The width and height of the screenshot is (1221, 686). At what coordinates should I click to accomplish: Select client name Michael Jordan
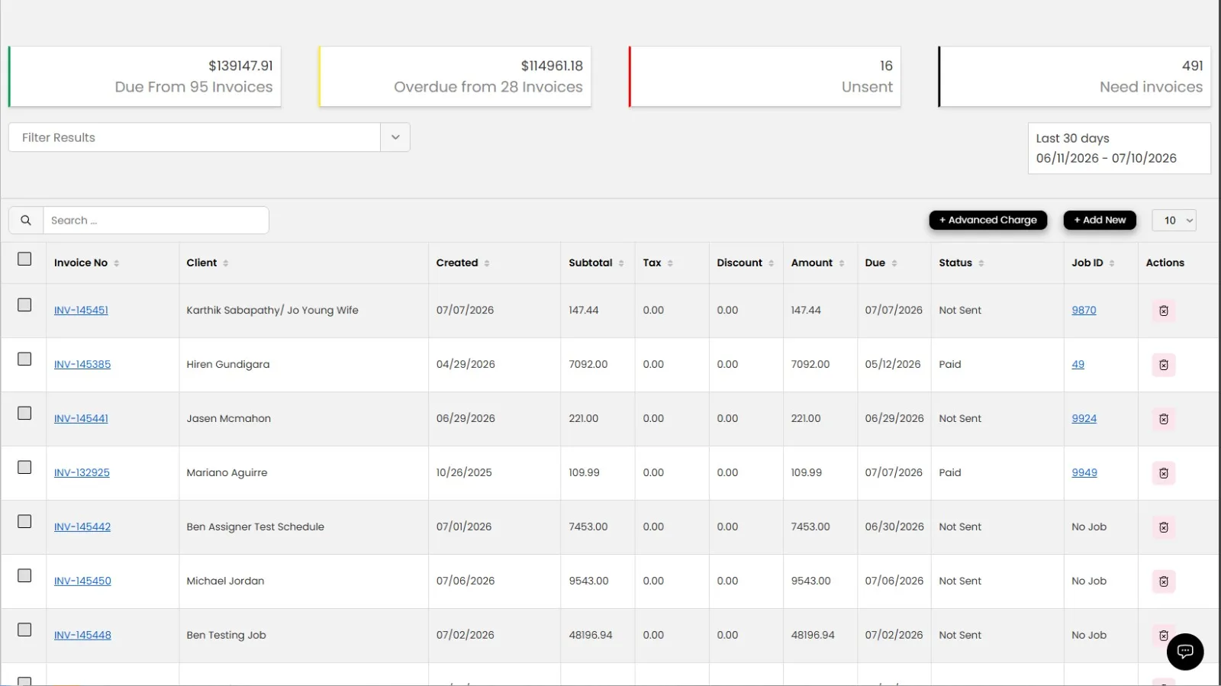click(225, 581)
